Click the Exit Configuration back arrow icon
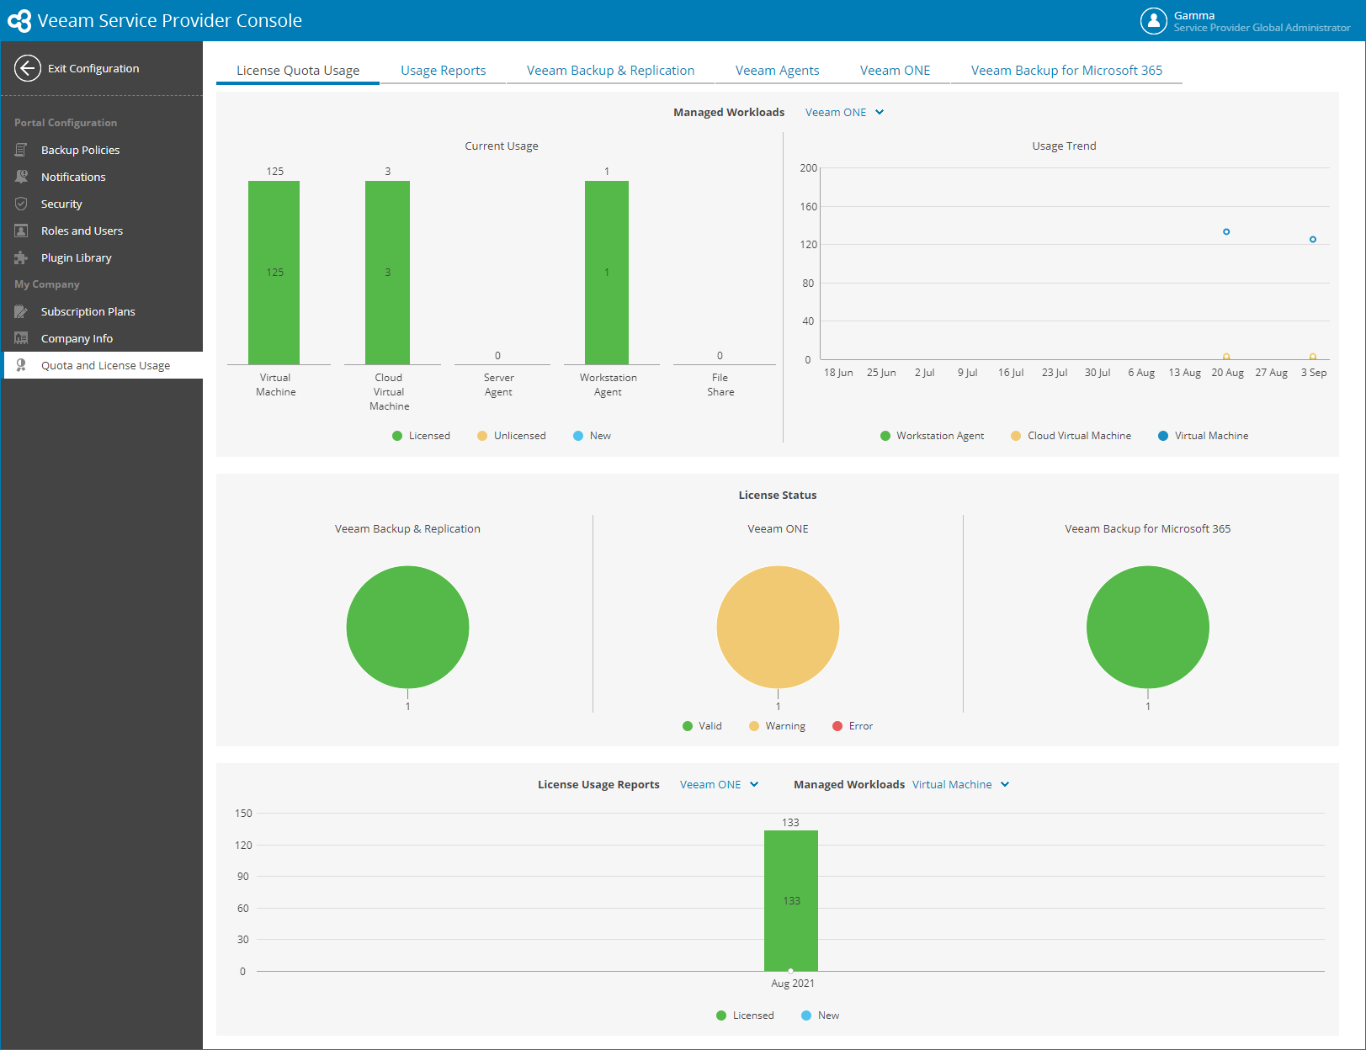 [28, 68]
